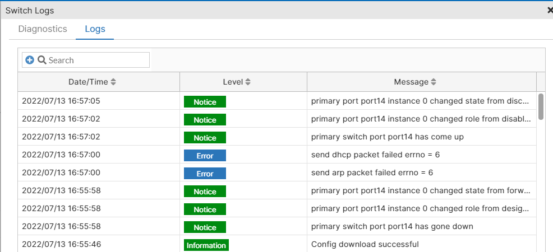This screenshot has height=252, width=553.
Task: Select the port14 has gone down entry
Action: coord(392,226)
